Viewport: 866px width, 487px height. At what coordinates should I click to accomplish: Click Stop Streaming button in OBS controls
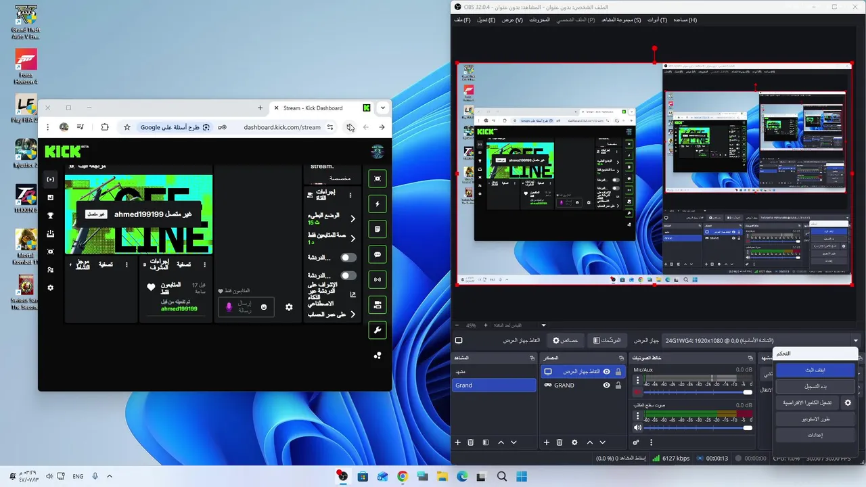tap(815, 371)
